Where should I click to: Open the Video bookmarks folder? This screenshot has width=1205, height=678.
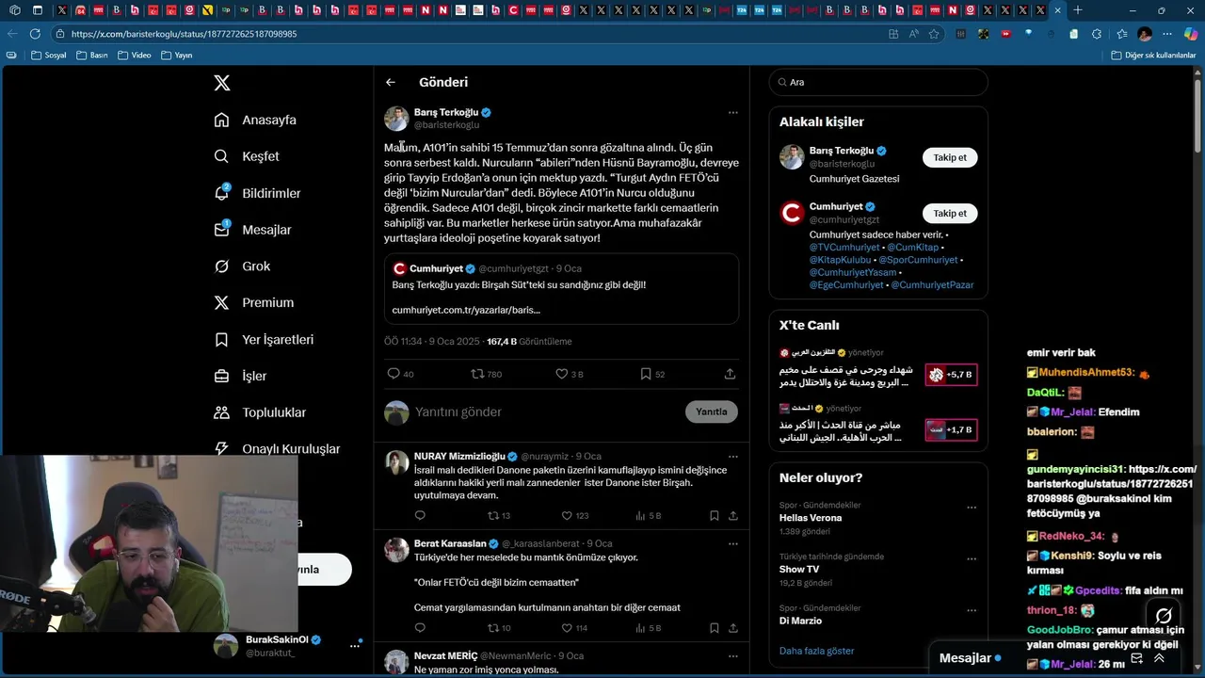tap(134, 56)
